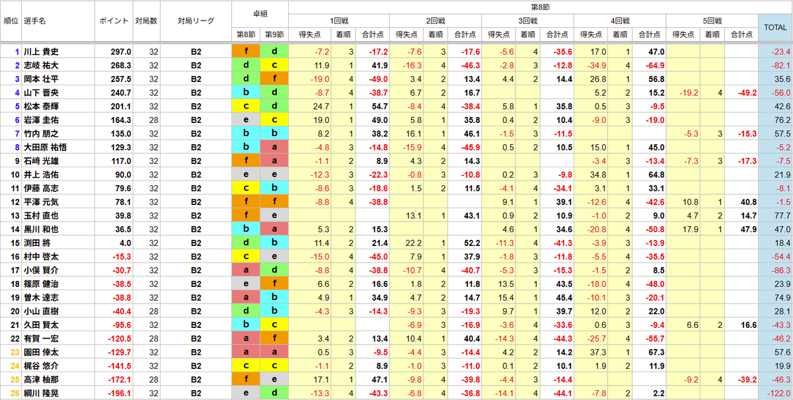The width and height of the screenshot is (793, 400).
Task: Click the 4.0 points value for 渕田
Action: pos(125,243)
